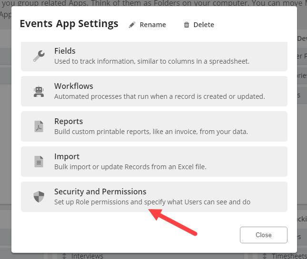Select the Interviews app in the background

point(87,256)
